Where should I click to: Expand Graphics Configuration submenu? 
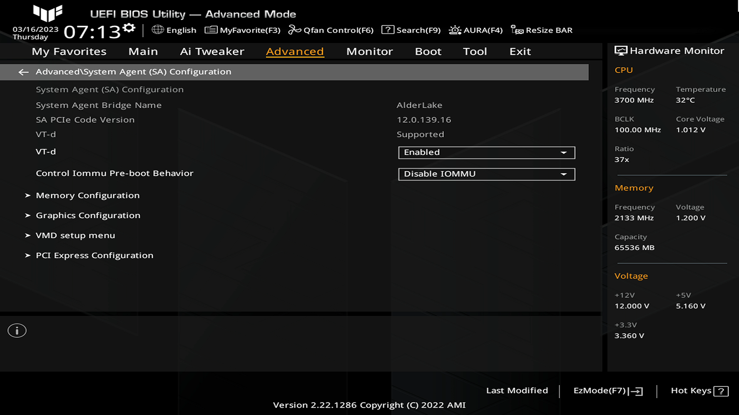88,215
